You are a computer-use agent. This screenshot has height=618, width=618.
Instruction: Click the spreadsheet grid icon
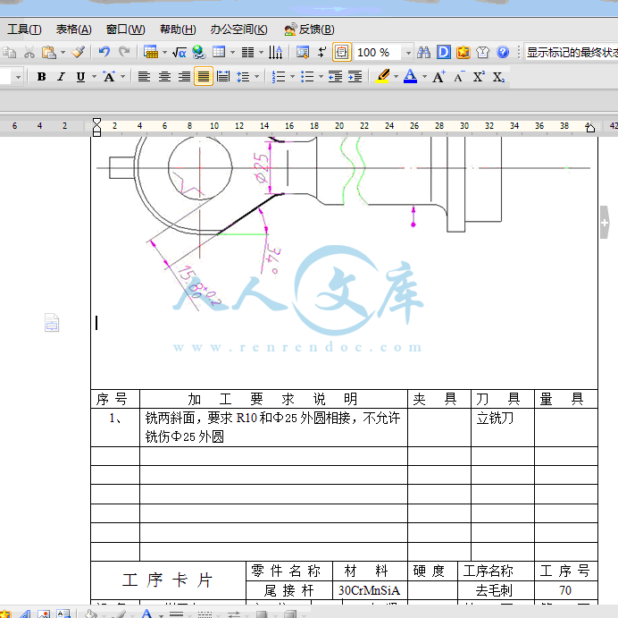[218, 52]
